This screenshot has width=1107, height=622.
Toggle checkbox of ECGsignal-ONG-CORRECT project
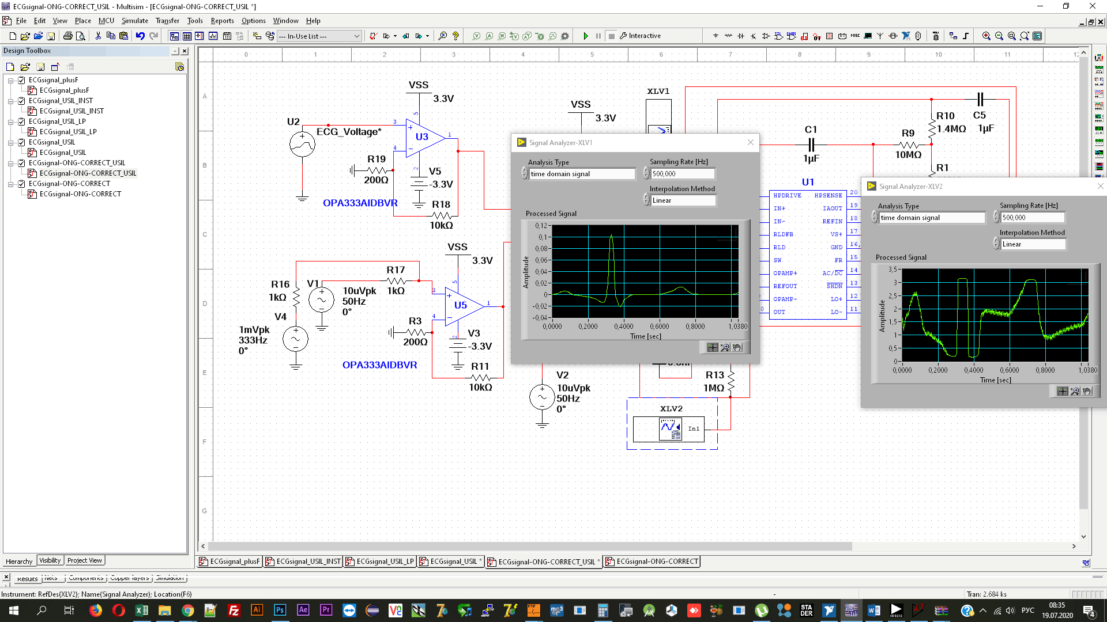21,184
